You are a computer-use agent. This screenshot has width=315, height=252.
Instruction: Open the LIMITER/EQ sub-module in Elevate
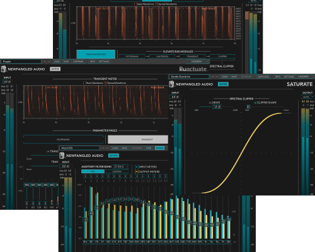tap(162, 57)
